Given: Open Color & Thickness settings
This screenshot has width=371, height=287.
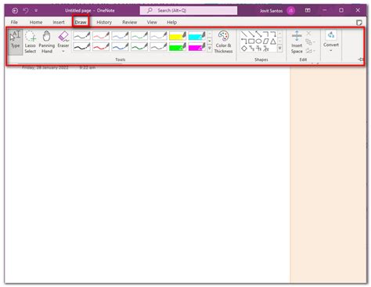Looking at the screenshot, I should coord(223,41).
